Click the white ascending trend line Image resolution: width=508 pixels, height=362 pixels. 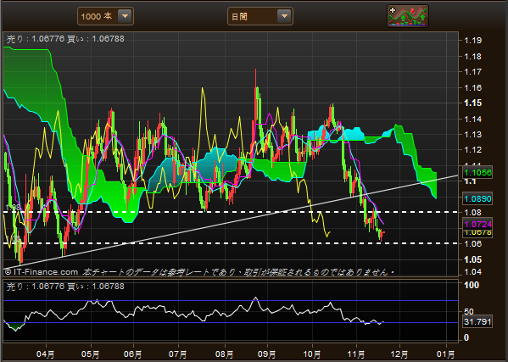click(x=231, y=222)
